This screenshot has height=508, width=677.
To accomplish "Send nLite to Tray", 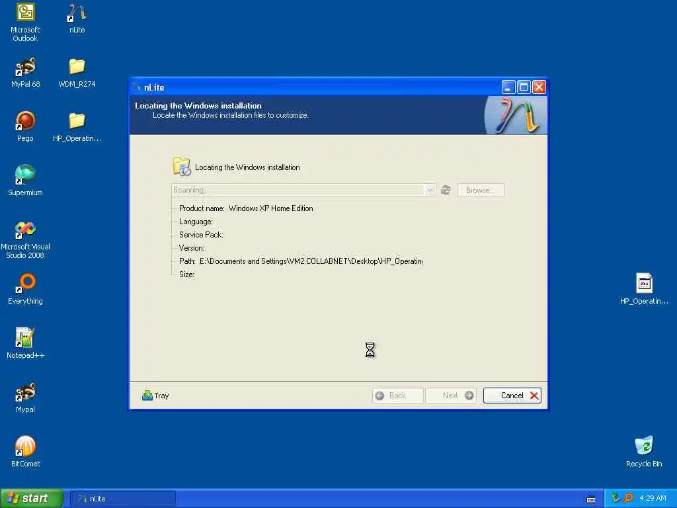I will tap(155, 396).
